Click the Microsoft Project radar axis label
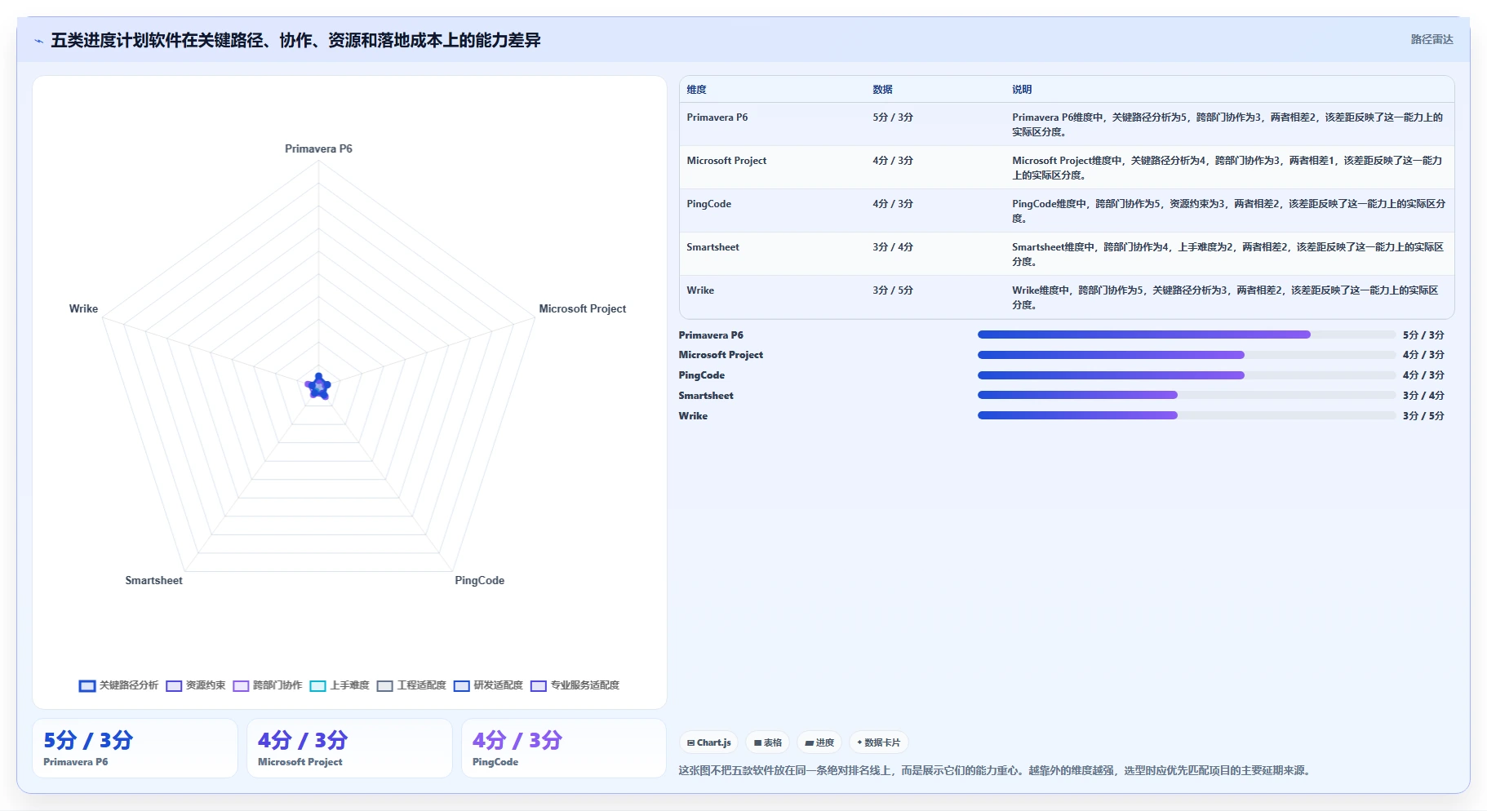1487x811 pixels. (x=582, y=308)
